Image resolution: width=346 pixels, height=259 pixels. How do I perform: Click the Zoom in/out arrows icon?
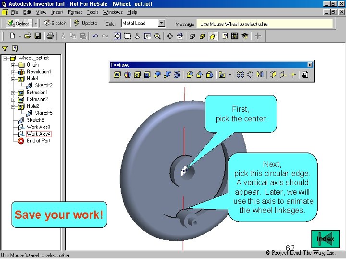coord(137,36)
